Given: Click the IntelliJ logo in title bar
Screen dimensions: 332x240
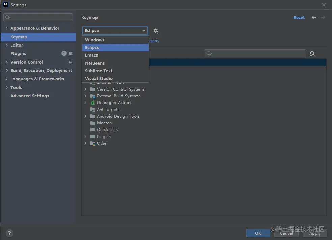Looking at the screenshot, I should (5, 5).
